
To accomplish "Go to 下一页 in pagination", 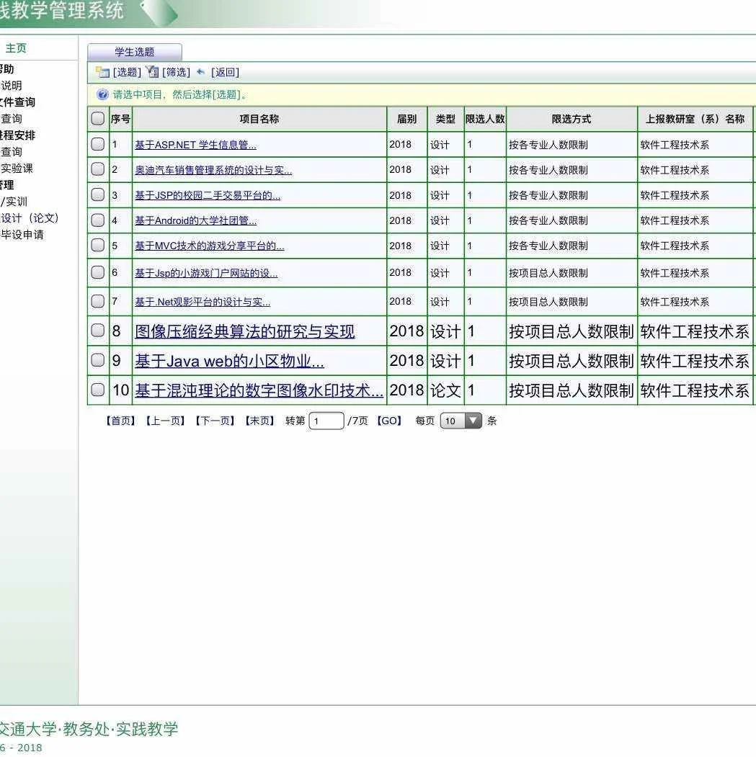I will tap(215, 421).
